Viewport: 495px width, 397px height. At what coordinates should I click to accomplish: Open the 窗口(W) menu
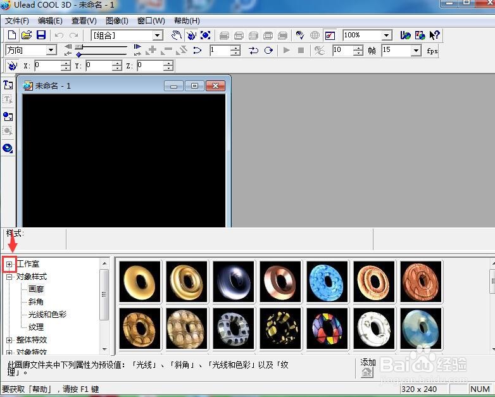click(151, 21)
